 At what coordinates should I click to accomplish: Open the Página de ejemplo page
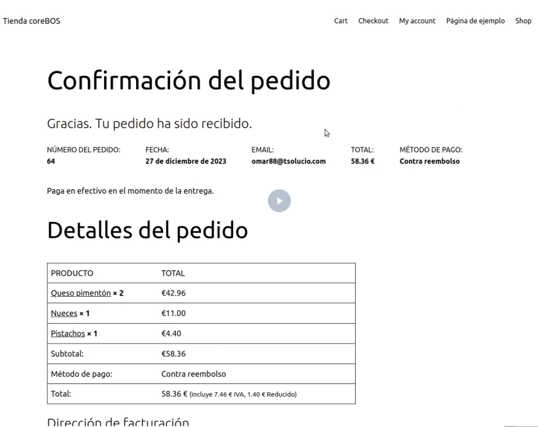click(x=475, y=21)
